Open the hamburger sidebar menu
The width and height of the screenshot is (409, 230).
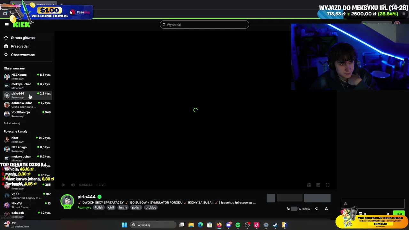coord(7,24)
